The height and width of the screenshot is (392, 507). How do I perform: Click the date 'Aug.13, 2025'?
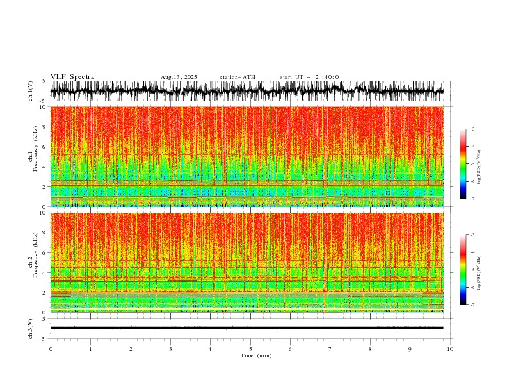point(179,77)
